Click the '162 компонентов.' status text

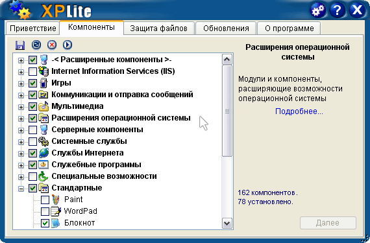coord(267,192)
